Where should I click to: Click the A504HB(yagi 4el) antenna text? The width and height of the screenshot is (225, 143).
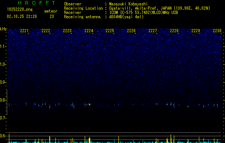tap(126, 17)
